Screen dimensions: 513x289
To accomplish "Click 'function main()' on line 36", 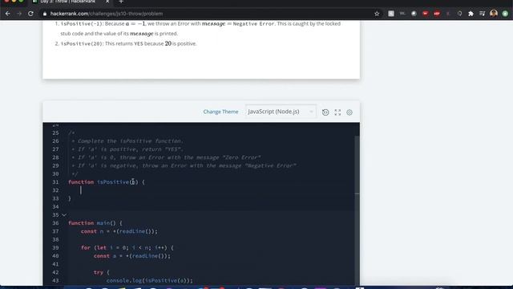I will point(95,223).
